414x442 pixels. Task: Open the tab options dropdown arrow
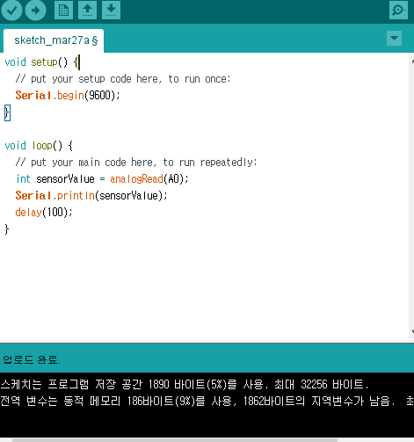[x=394, y=38]
